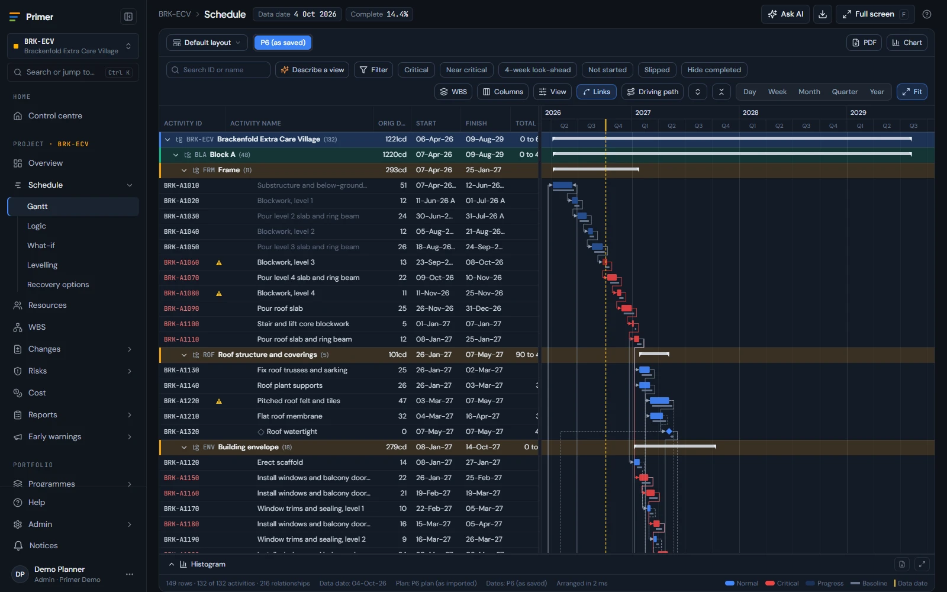Click Search ID or name field
This screenshot has width=947, height=592.
tap(218, 70)
